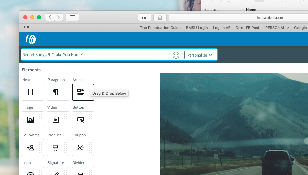Viewport: 308px width, 175px height.
Task: Click the Elements panel heading
Action: [x=31, y=70]
